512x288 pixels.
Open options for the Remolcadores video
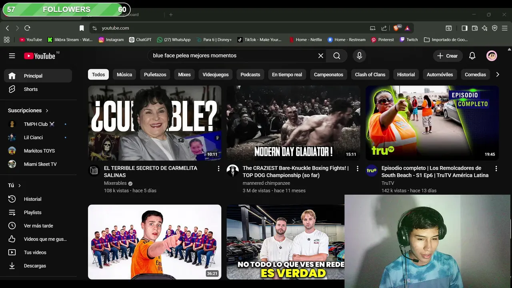pyautogui.click(x=496, y=169)
